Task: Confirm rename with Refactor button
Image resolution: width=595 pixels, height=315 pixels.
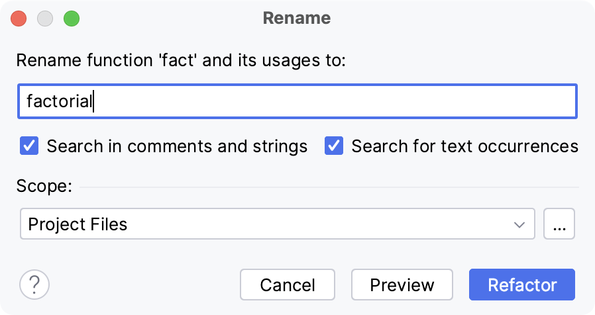Action: (x=522, y=285)
